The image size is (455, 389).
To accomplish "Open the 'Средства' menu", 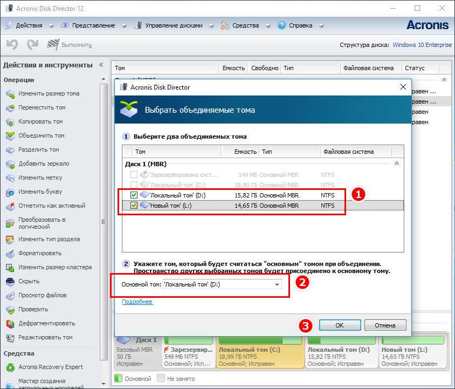I will [245, 25].
